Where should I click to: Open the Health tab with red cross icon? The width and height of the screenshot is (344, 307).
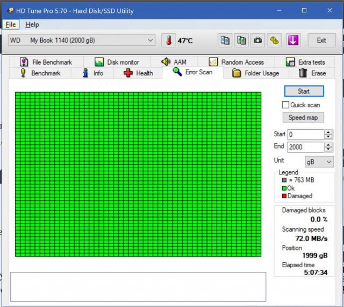point(138,73)
